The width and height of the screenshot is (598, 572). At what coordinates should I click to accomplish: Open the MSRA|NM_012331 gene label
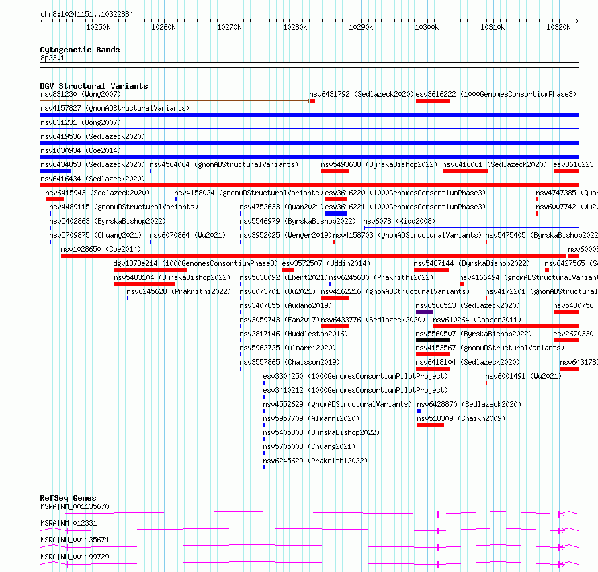click(x=69, y=523)
